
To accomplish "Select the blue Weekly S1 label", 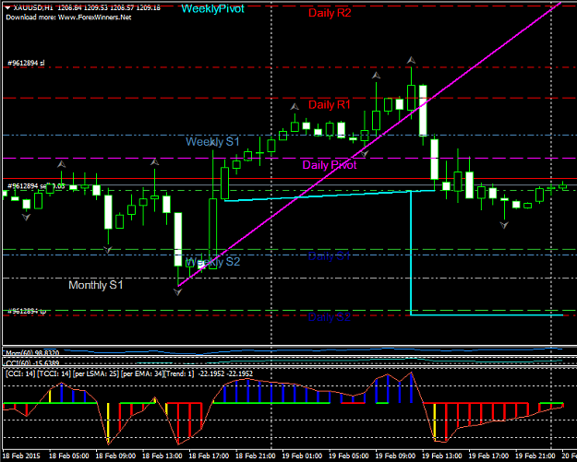I will point(212,141).
